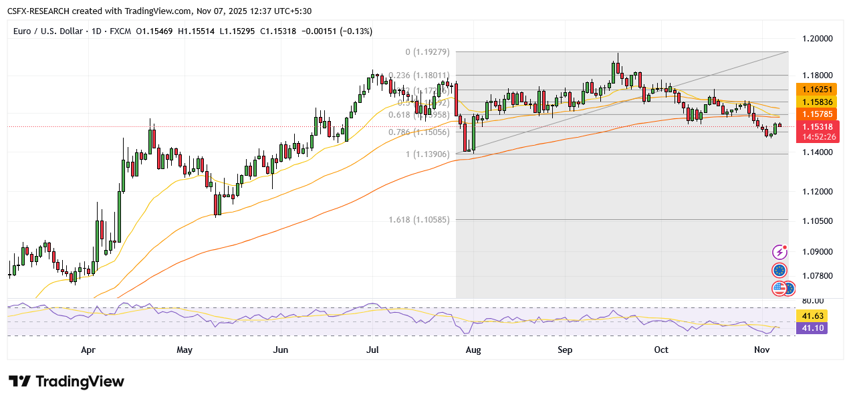Click the single EU flag event icon
This screenshot has height=403, width=851.
pyautogui.click(x=779, y=271)
